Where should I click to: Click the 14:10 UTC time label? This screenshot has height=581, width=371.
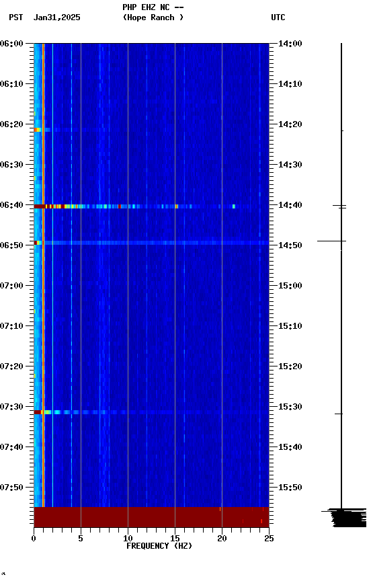[x=290, y=84]
